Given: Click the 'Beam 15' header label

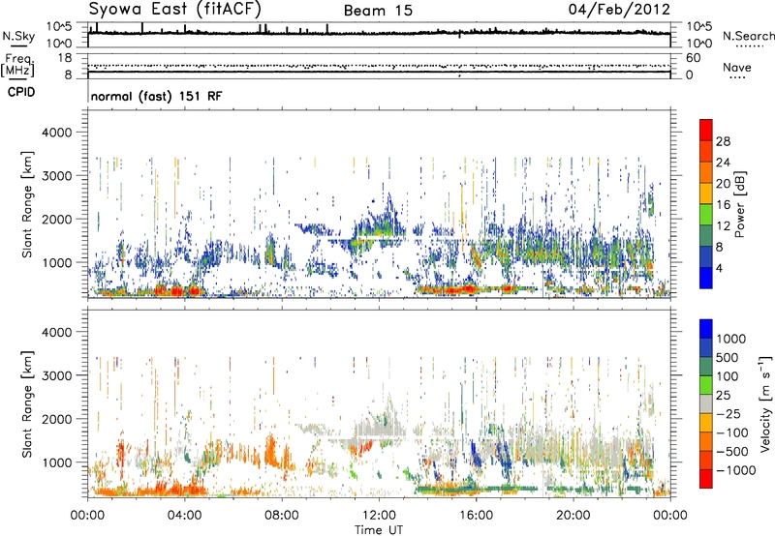Looking at the screenshot, I should click(378, 11).
